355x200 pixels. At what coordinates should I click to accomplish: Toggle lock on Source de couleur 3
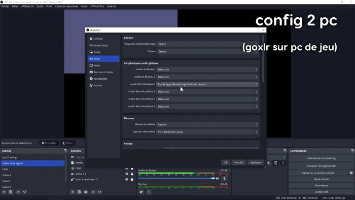tap(132, 179)
